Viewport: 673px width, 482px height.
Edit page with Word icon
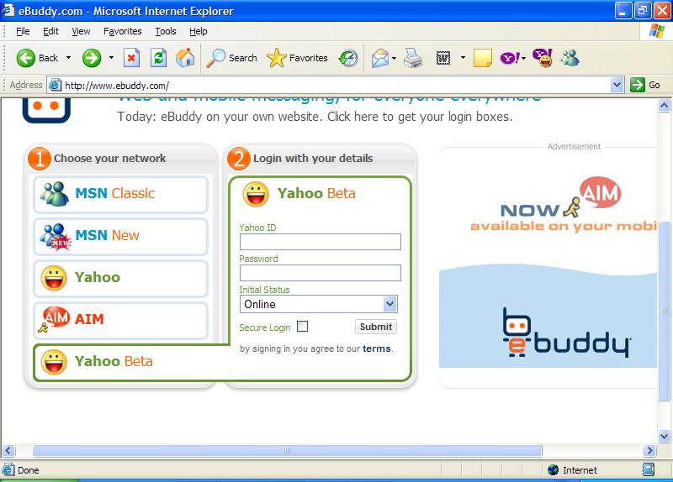[x=443, y=58]
